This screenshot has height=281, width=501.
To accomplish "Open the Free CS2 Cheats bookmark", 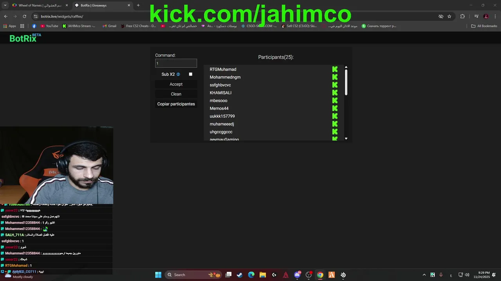I will (138, 26).
